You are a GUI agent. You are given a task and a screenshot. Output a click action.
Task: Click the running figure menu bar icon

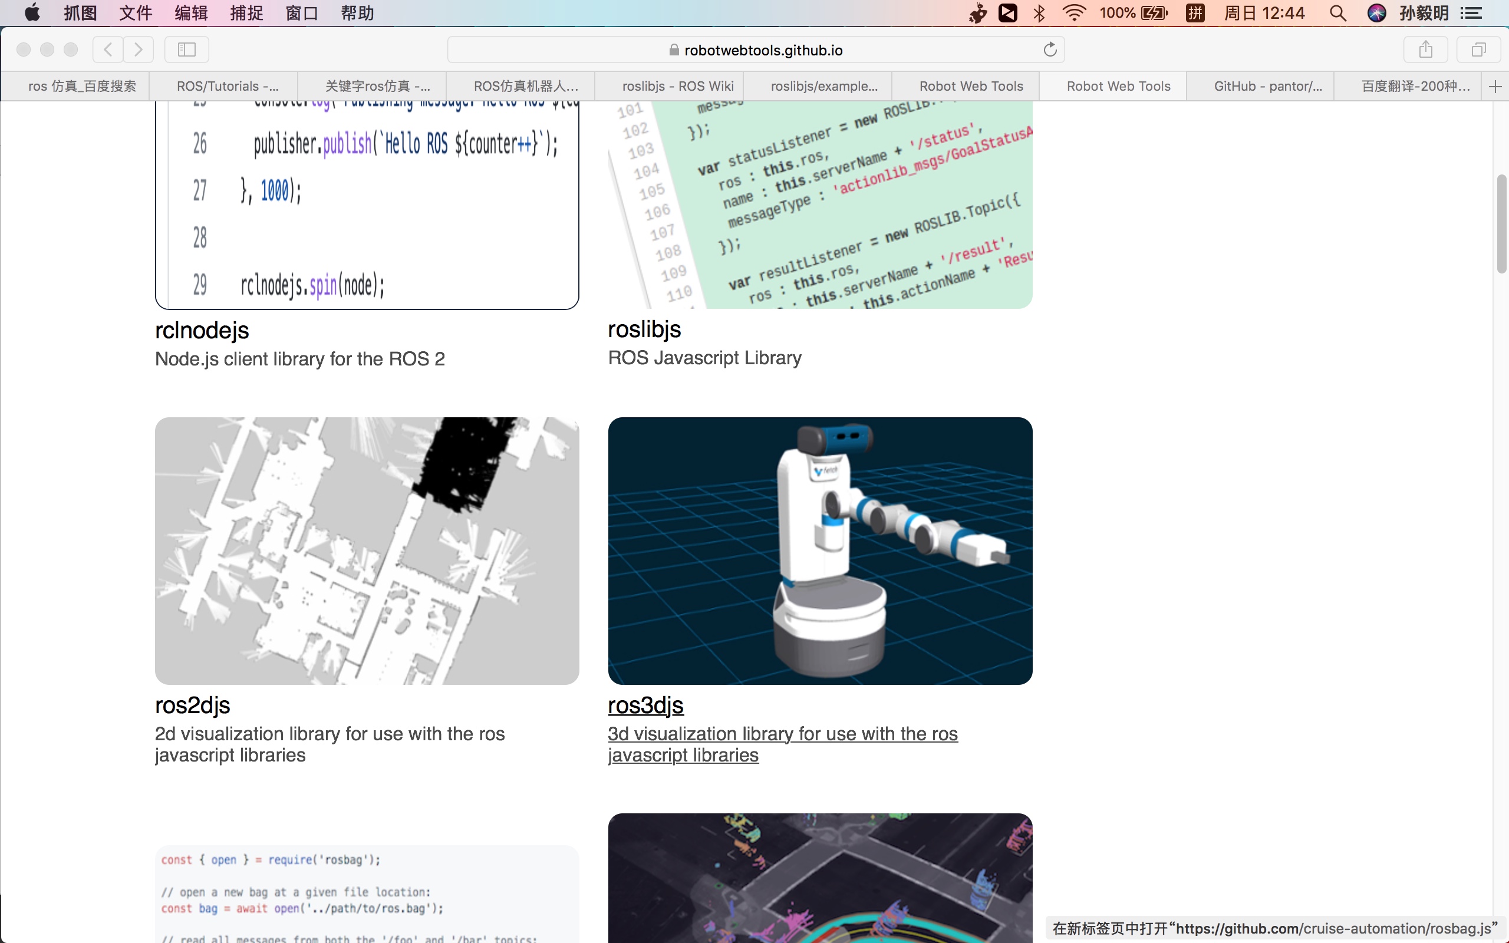pyautogui.click(x=978, y=13)
